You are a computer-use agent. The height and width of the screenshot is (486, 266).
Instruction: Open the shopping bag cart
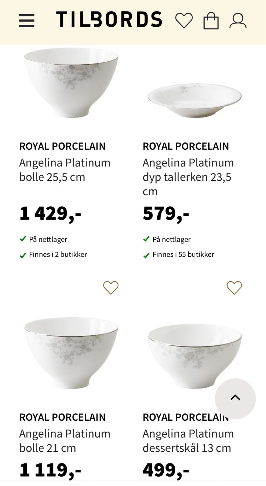[x=211, y=21]
